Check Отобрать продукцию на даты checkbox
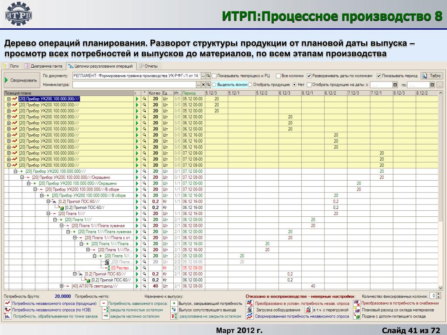Image resolution: width=447 pixels, height=335 pixels. 309,85
